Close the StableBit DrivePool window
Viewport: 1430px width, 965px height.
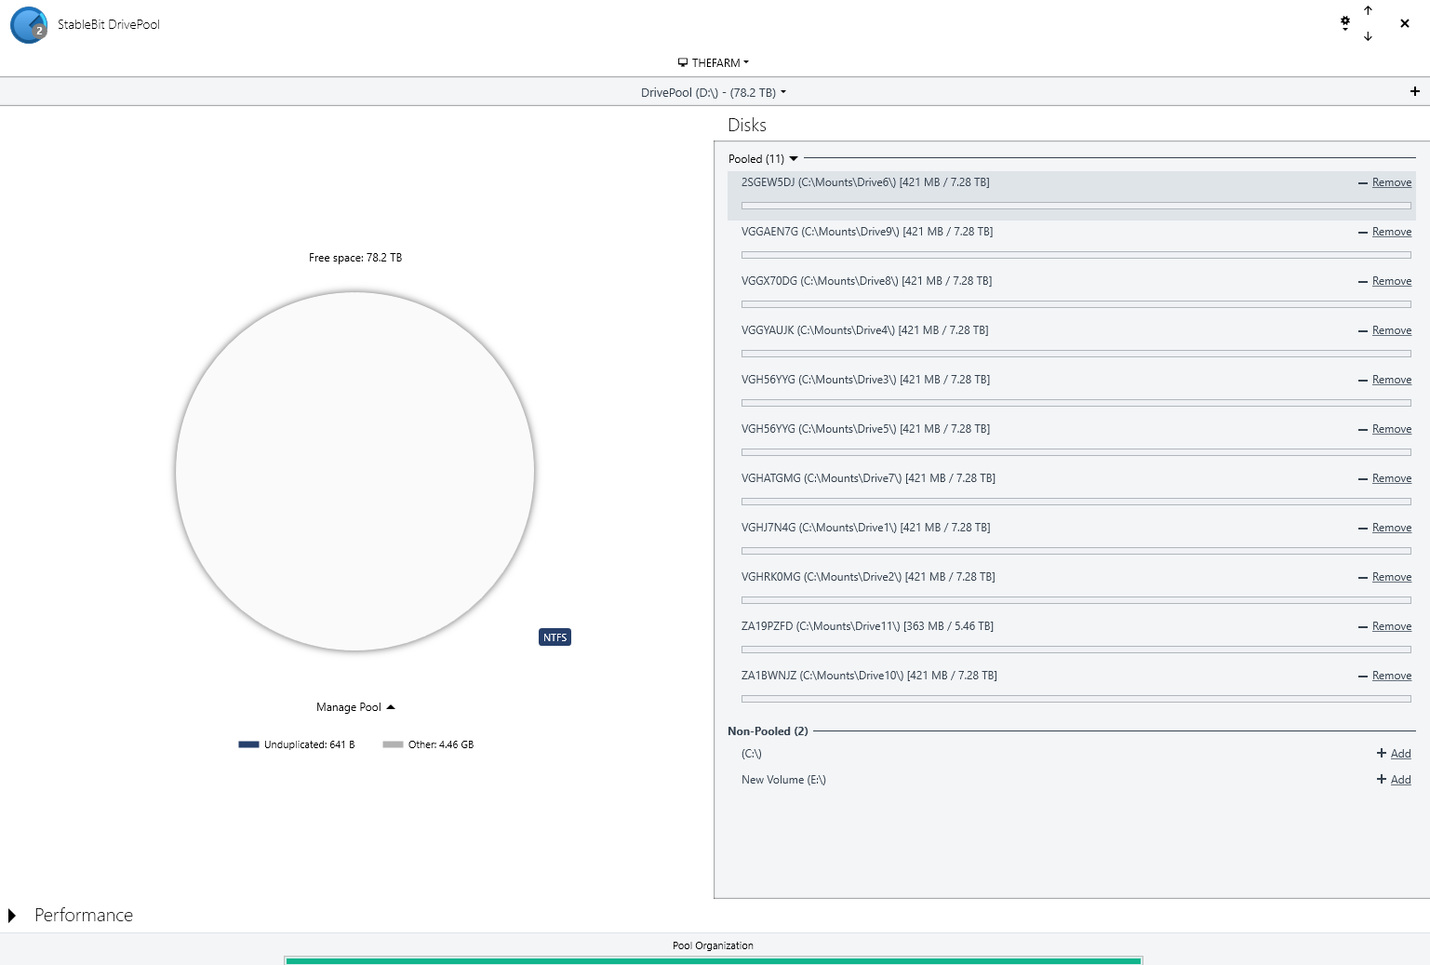[x=1405, y=23]
